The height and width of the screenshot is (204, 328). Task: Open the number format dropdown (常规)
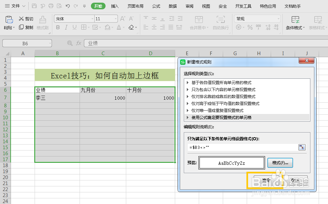(x=278, y=19)
